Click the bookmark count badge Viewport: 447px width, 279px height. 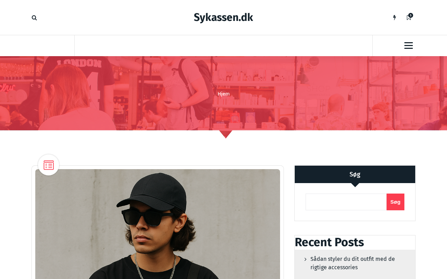tap(411, 15)
